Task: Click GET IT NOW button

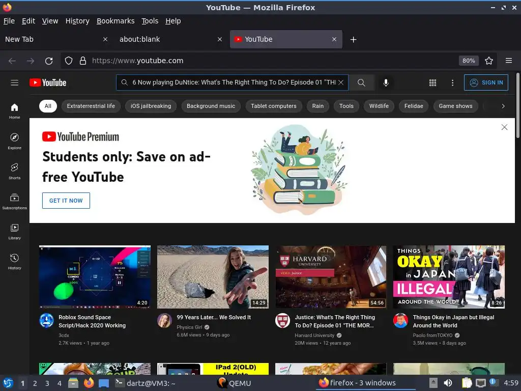Action: (x=66, y=201)
